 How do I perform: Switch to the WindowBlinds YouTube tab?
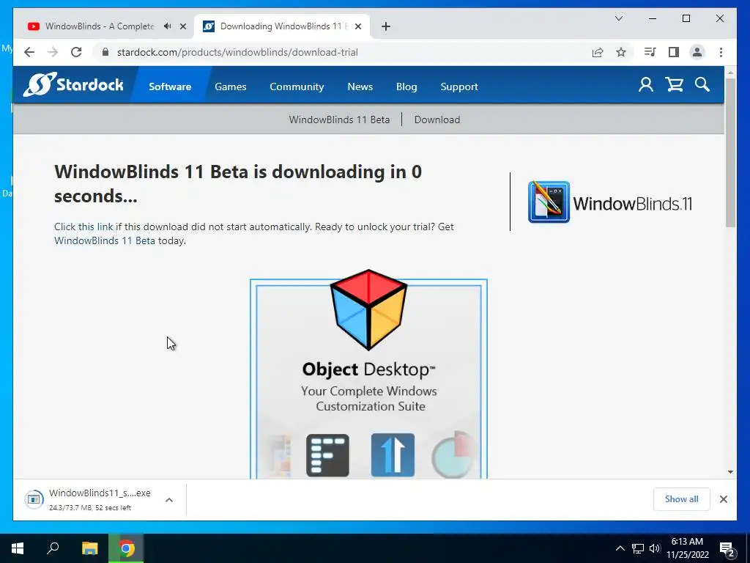(99, 26)
